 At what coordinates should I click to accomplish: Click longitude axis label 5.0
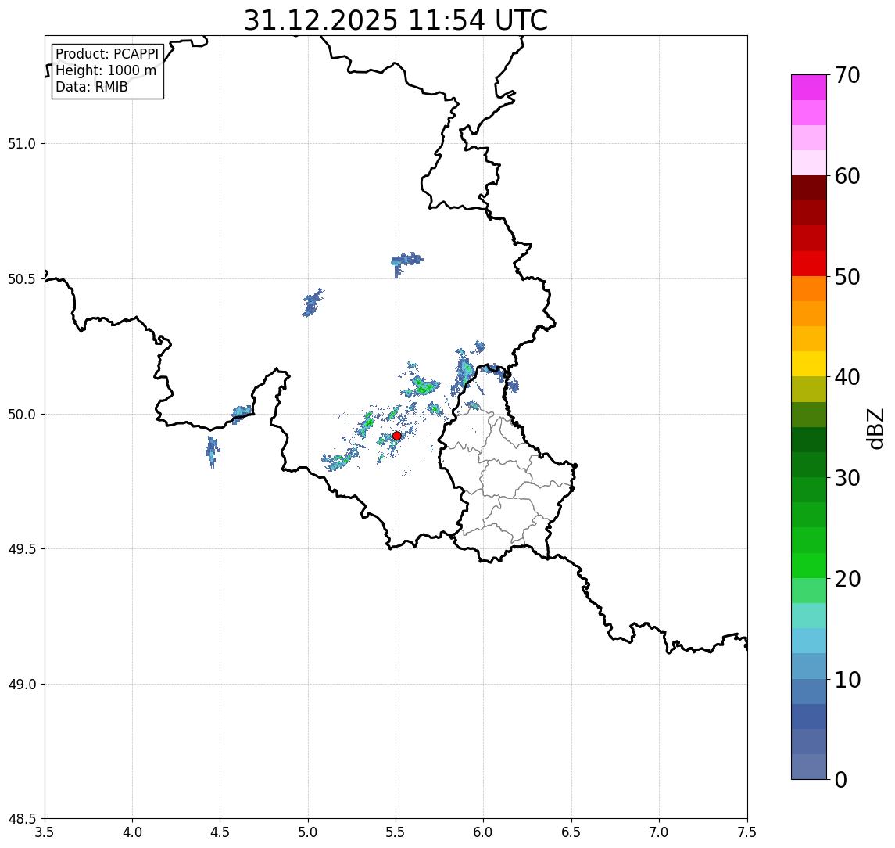308,832
